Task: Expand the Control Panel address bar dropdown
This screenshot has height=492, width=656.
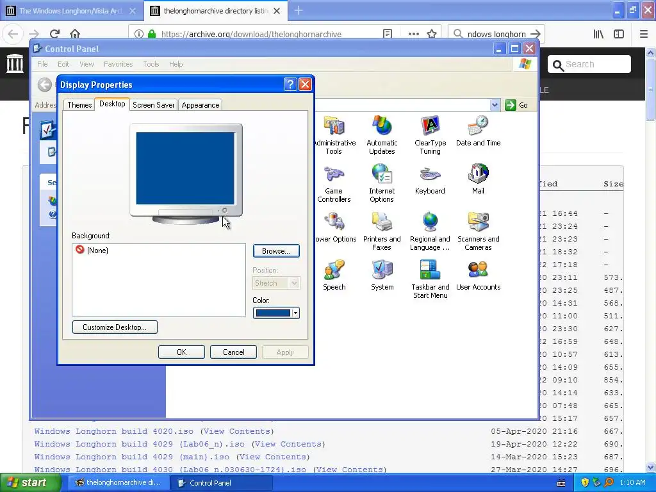Action: click(x=495, y=105)
